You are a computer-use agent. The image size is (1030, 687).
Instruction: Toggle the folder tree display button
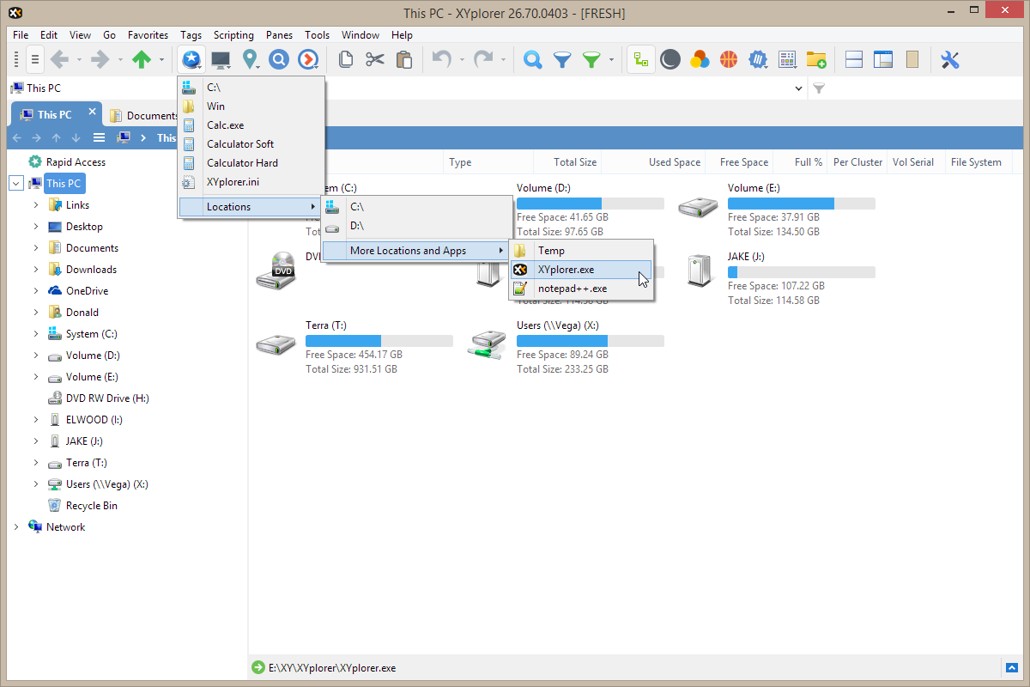(x=640, y=59)
